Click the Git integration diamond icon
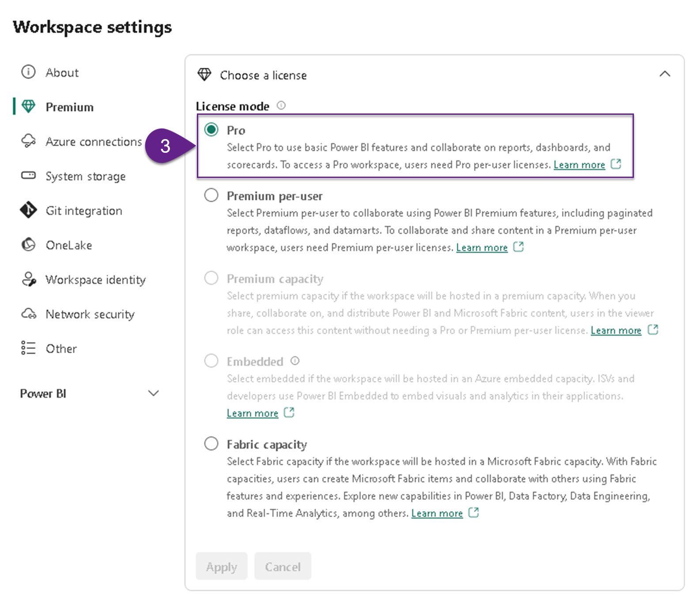This screenshot has height=597, width=690. 28,210
